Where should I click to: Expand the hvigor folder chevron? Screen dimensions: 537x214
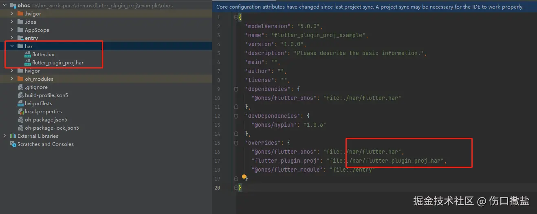pos(12,71)
